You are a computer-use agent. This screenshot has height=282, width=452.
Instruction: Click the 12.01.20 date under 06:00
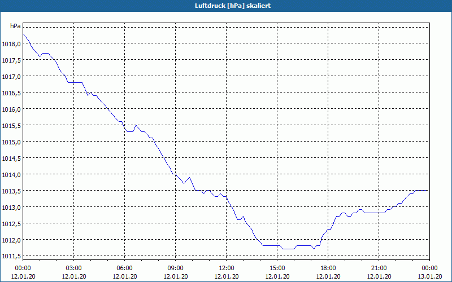[124, 276]
